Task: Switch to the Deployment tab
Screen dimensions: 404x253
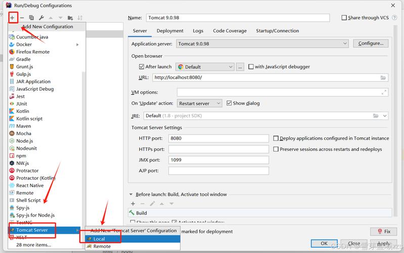Action: point(170,31)
